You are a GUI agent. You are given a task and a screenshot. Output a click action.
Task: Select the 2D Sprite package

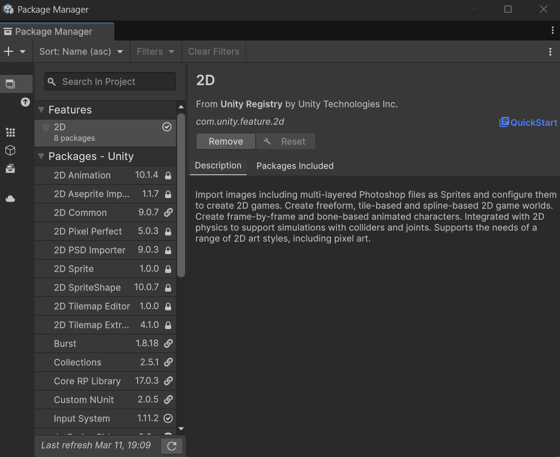(105, 269)
